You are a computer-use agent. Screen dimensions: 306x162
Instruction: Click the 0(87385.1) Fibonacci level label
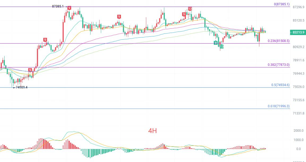point(282,4)
